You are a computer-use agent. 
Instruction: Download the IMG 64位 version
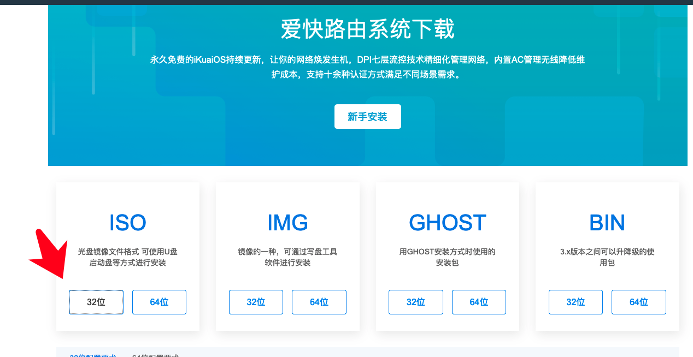pyautogui.click(x=319, y=302)
